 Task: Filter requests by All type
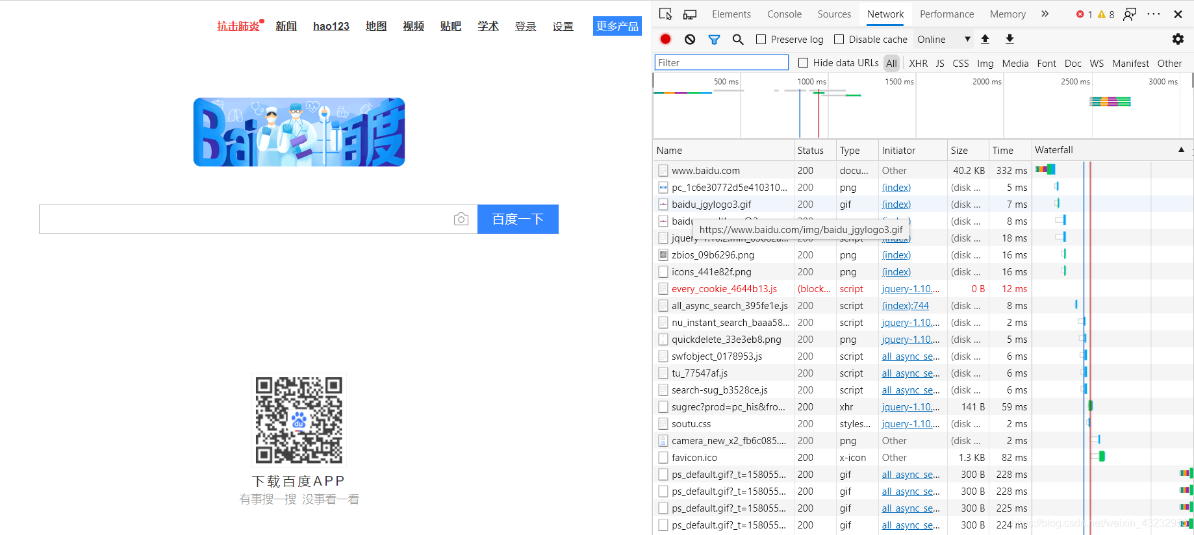(x=891, y=63)
